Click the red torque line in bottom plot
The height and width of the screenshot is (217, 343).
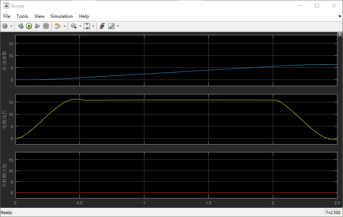(x=176, y=193)
